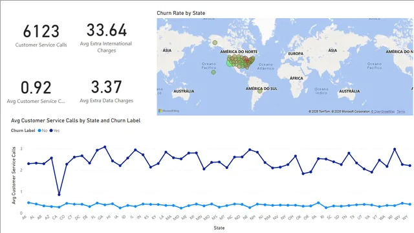Select the No-line data point for PA
This screenshot has height=233, width=414.
click(x=318, y=203)
